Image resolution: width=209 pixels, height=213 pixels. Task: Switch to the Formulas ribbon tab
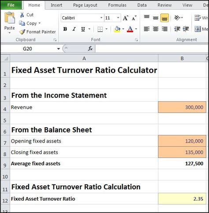(x=117, y=5)
